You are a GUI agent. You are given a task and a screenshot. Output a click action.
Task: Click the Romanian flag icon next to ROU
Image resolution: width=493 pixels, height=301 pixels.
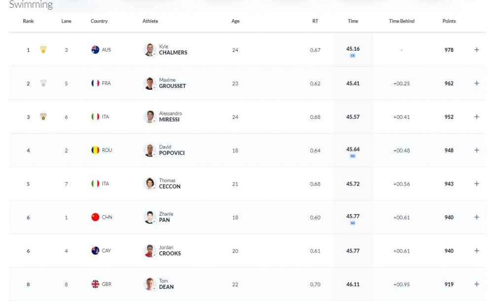pos(95,150)
